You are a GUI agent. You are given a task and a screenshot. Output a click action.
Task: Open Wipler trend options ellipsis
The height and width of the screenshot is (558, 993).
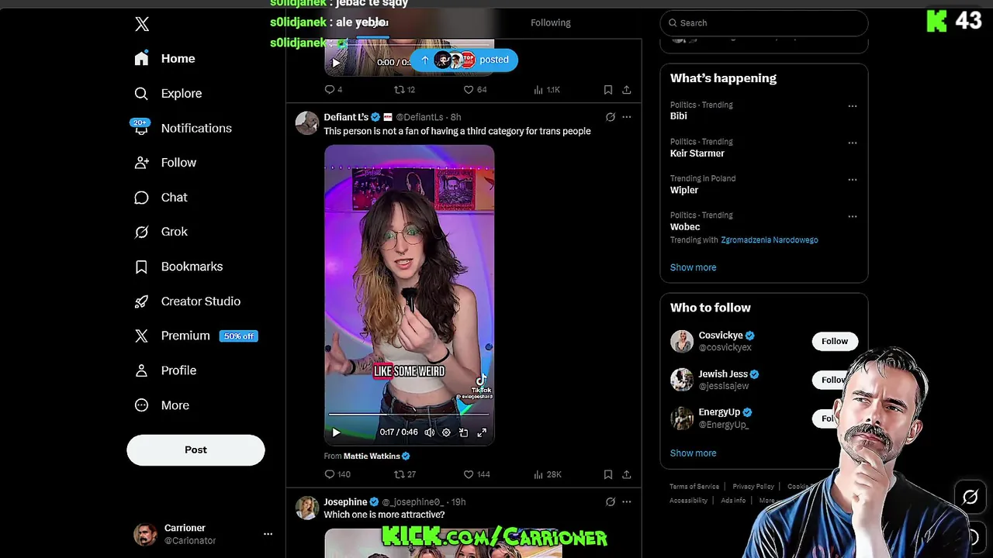pos(853,180)
